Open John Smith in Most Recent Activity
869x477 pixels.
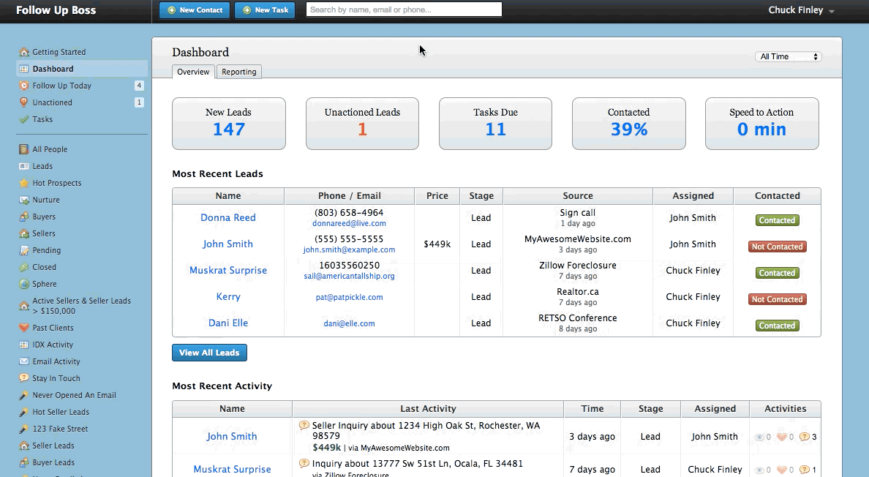pyautogui.click(x=232, y=437)
